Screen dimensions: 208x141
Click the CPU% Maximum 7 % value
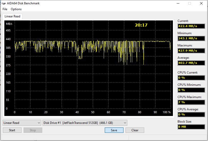[191, 102]
